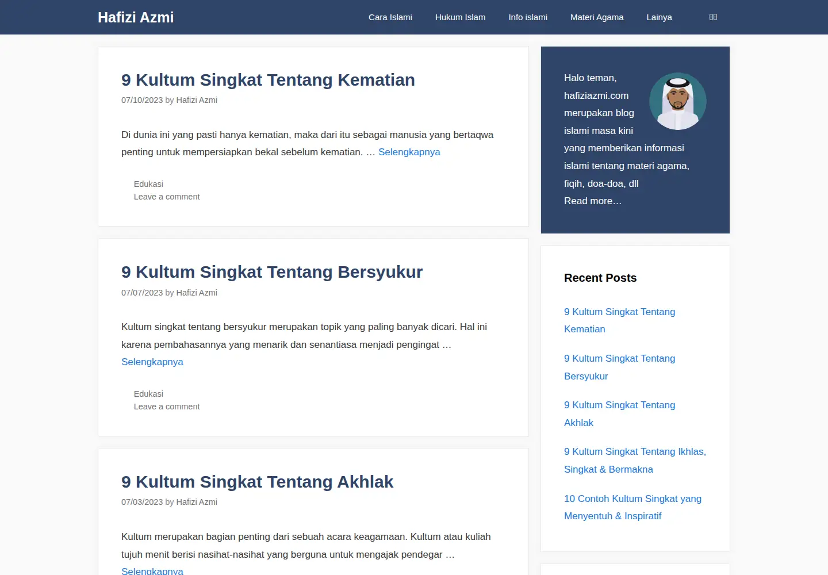Open post title 9 Kultum Singkat Tentang Bersyukur
The width and height of the screenshot is (828, 575).
tap(272, 272)
